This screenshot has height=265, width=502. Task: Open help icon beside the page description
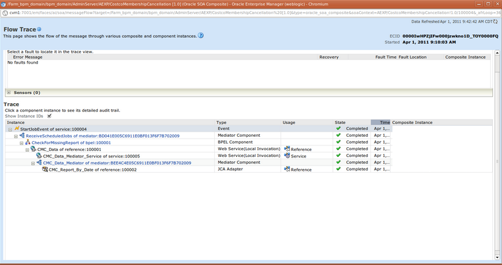tap(201, 35)
